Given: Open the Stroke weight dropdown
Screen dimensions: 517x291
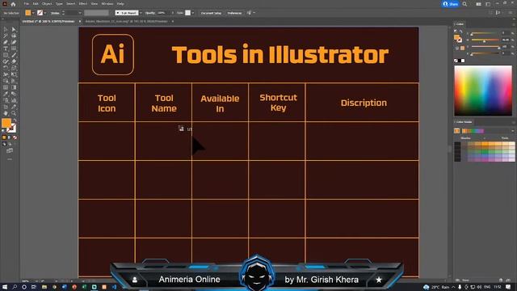Looking at the screenshot, I should (x=79, y=13).
